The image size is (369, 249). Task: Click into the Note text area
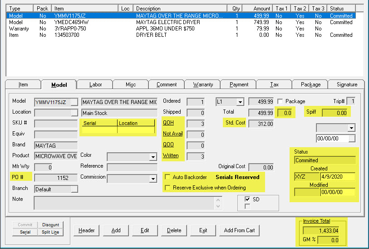pos(128,203)
